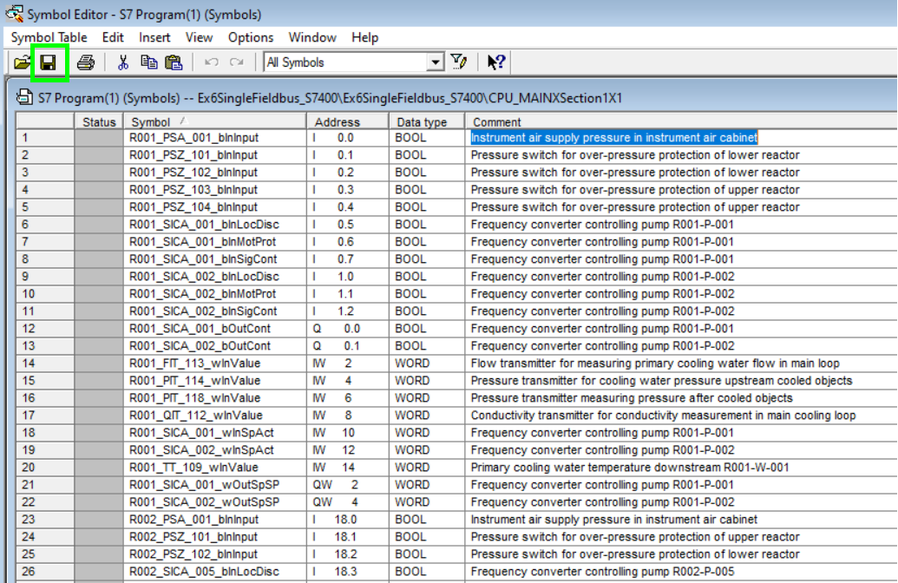Open the Symbol Table menu

(49, 37)
